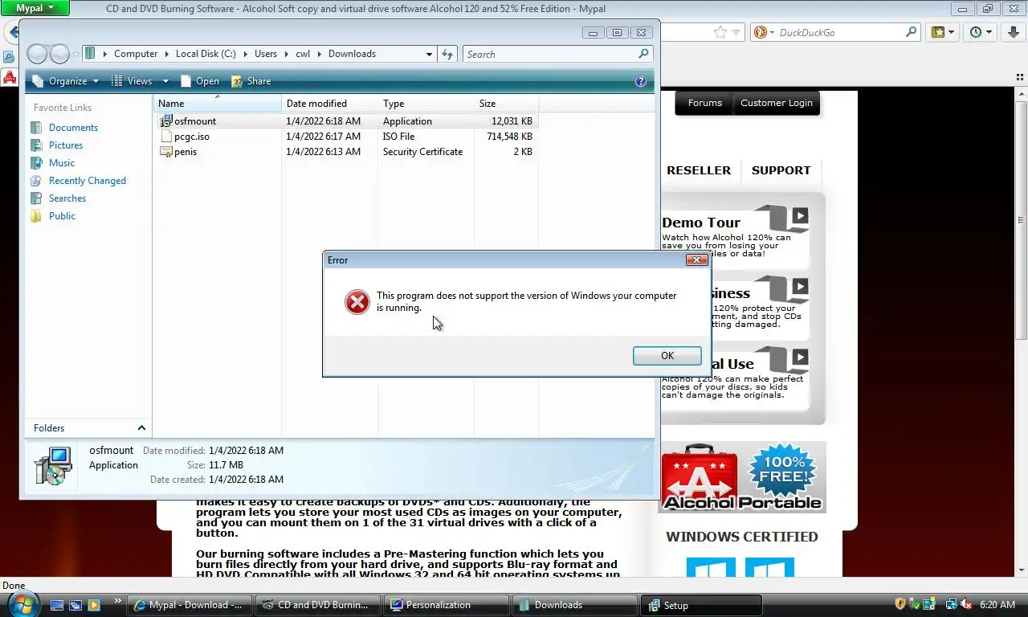Go forward in Explorer navigation
Viewport: 1028px width, 617px height.
click(x=59, y=54)
